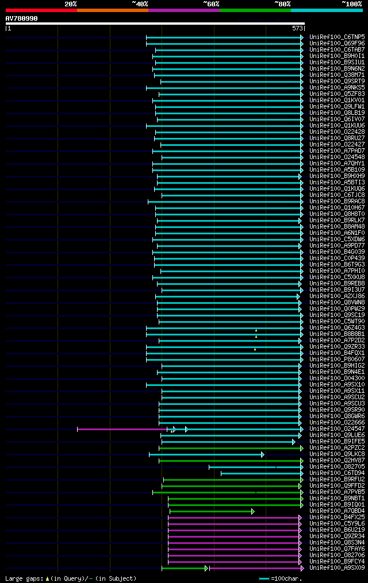Open the UniRef100_A2PZC2 label
Image resolution: width=368 pixels, height=583 pixels.
pyautogui.click(x=337, y=448)
